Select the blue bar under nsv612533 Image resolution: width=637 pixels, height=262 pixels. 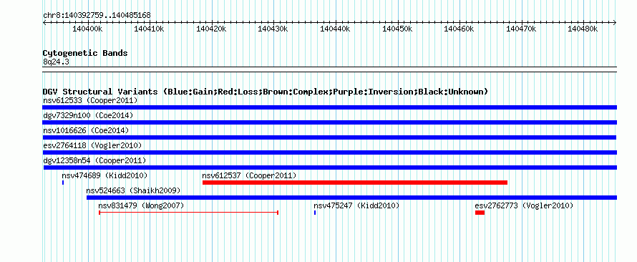[x=329, y=107]
